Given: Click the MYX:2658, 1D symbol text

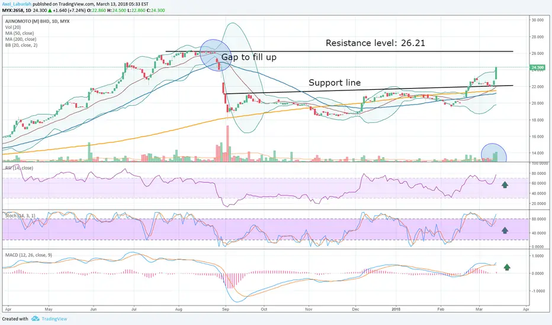Looking at the screenshot, I should [x=16, y=10].
